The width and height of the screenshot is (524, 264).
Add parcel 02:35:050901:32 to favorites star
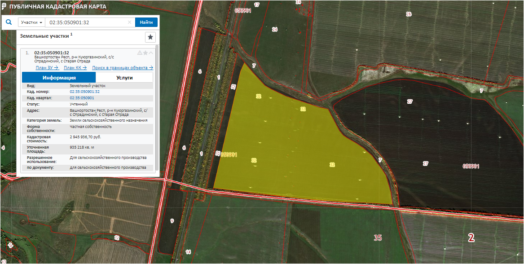click(145, 53)
